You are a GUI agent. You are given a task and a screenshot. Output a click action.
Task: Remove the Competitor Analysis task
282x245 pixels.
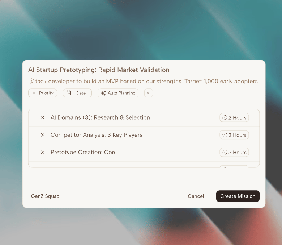click(43, 135)
